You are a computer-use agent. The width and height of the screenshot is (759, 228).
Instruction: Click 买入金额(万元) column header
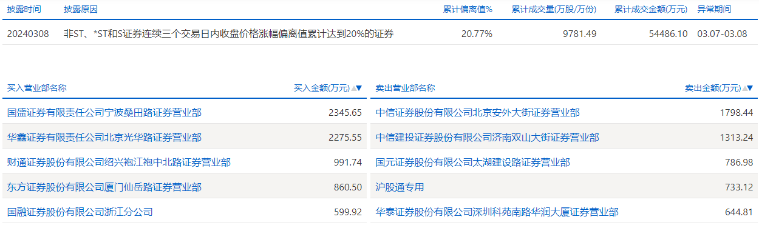(322, 88)
